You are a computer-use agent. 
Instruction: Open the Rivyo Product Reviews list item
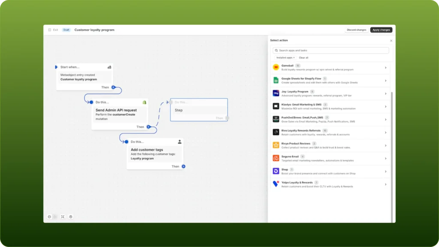coord(330,145)
